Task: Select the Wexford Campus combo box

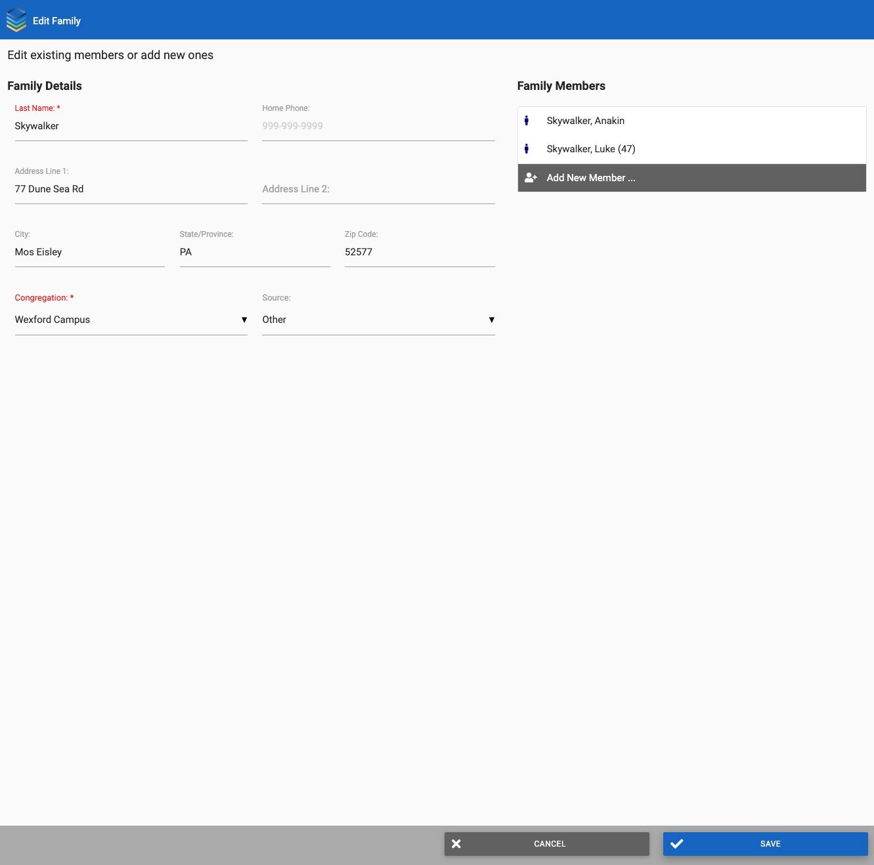Action: tap(131, 320)
